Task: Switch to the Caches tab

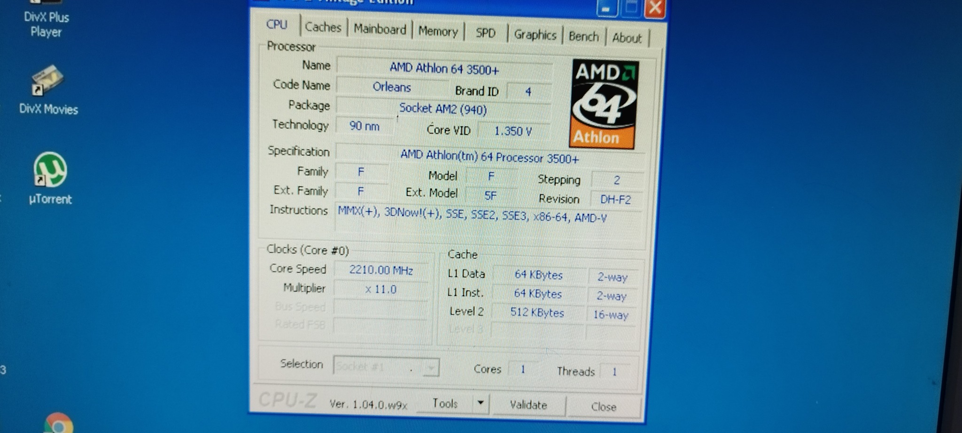Action: 323,27
